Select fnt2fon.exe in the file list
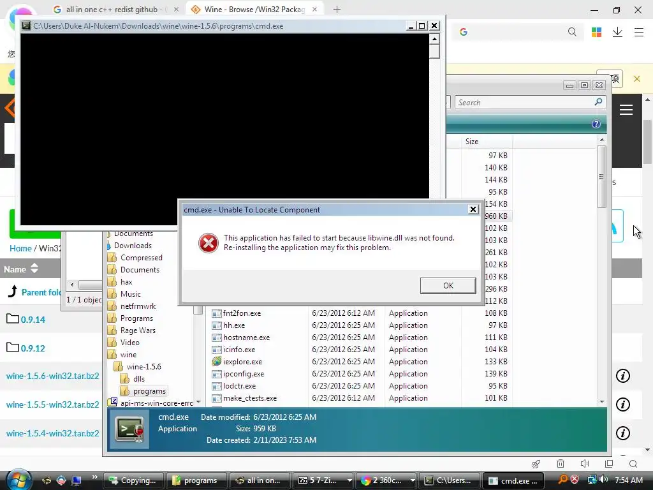653x490 pixels. point(242,313)
